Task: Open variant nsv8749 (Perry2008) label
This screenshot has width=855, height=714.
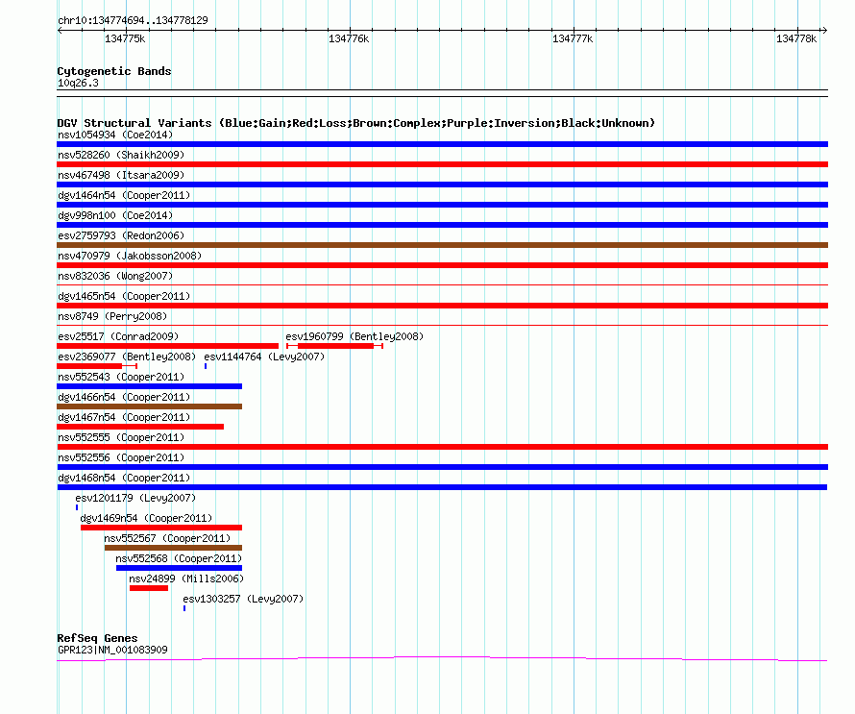Action: (112, 316)
